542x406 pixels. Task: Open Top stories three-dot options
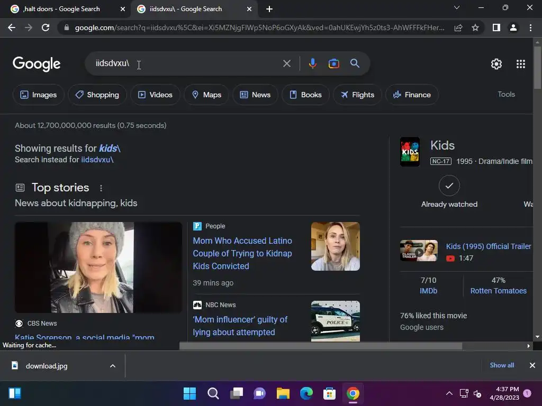pos(101,188)
